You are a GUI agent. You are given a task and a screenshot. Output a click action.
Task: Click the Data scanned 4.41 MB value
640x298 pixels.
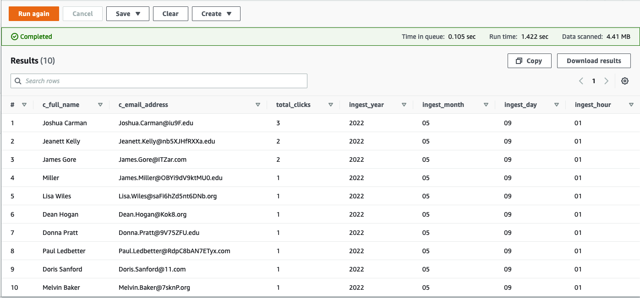pos(618,37)
